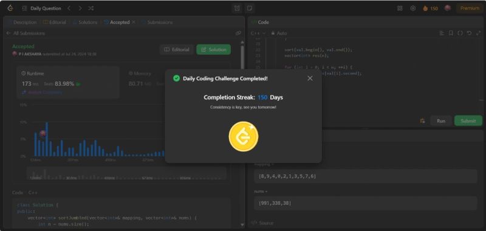486x231 pixels.
Task: Toggle the Auto lock setting
Action: point(279,33)
